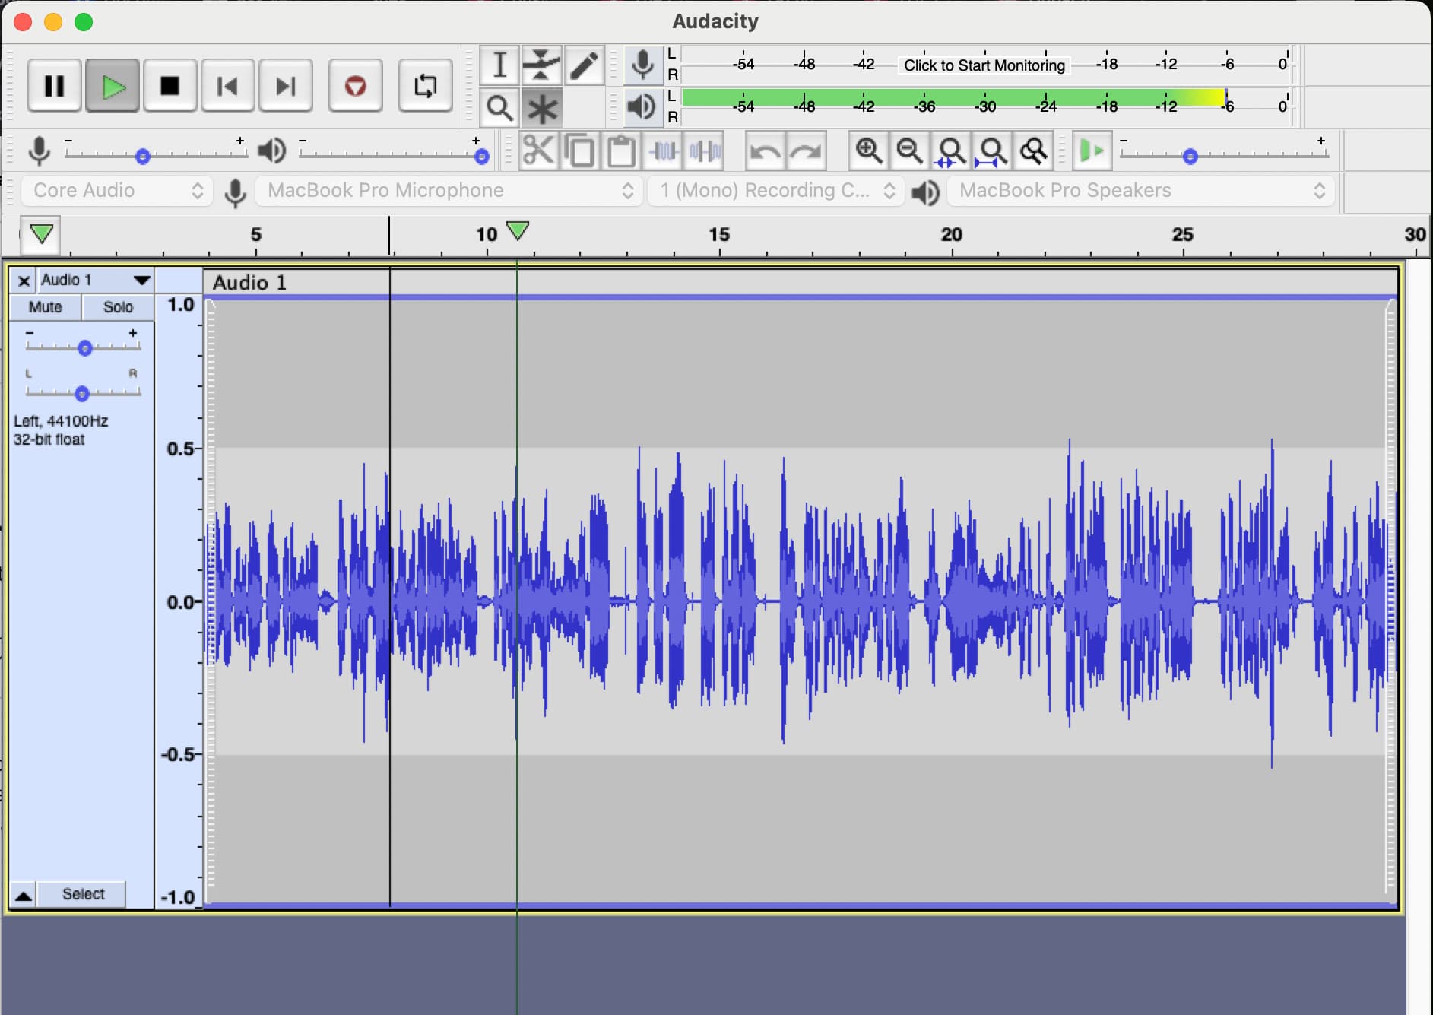This screenshot has height=1015, width=1433.
Task: Cut selection with the scissors icon
Action: point(538,151)
